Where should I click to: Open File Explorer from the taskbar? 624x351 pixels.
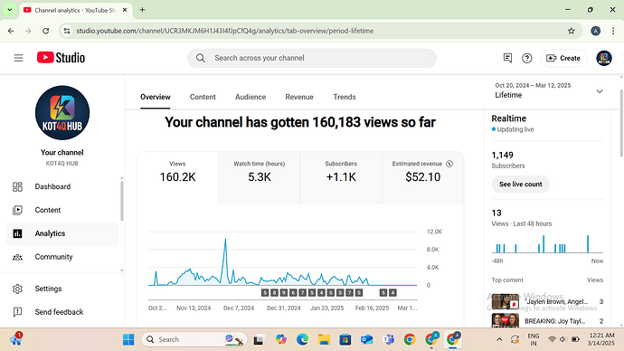point(324,339)
